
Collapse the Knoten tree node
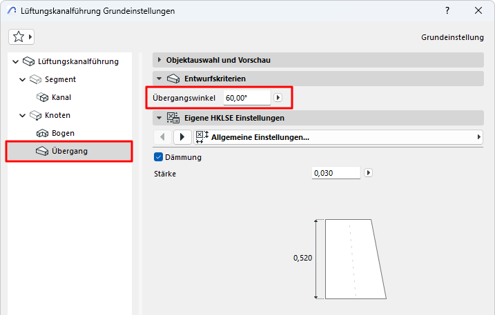[22, 115]
